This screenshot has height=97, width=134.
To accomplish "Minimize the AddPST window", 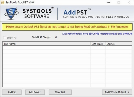I will 109,2.
